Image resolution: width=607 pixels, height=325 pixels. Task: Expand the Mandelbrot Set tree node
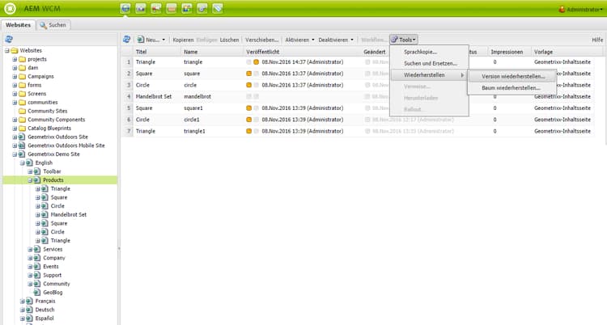(x=38, y=215)
